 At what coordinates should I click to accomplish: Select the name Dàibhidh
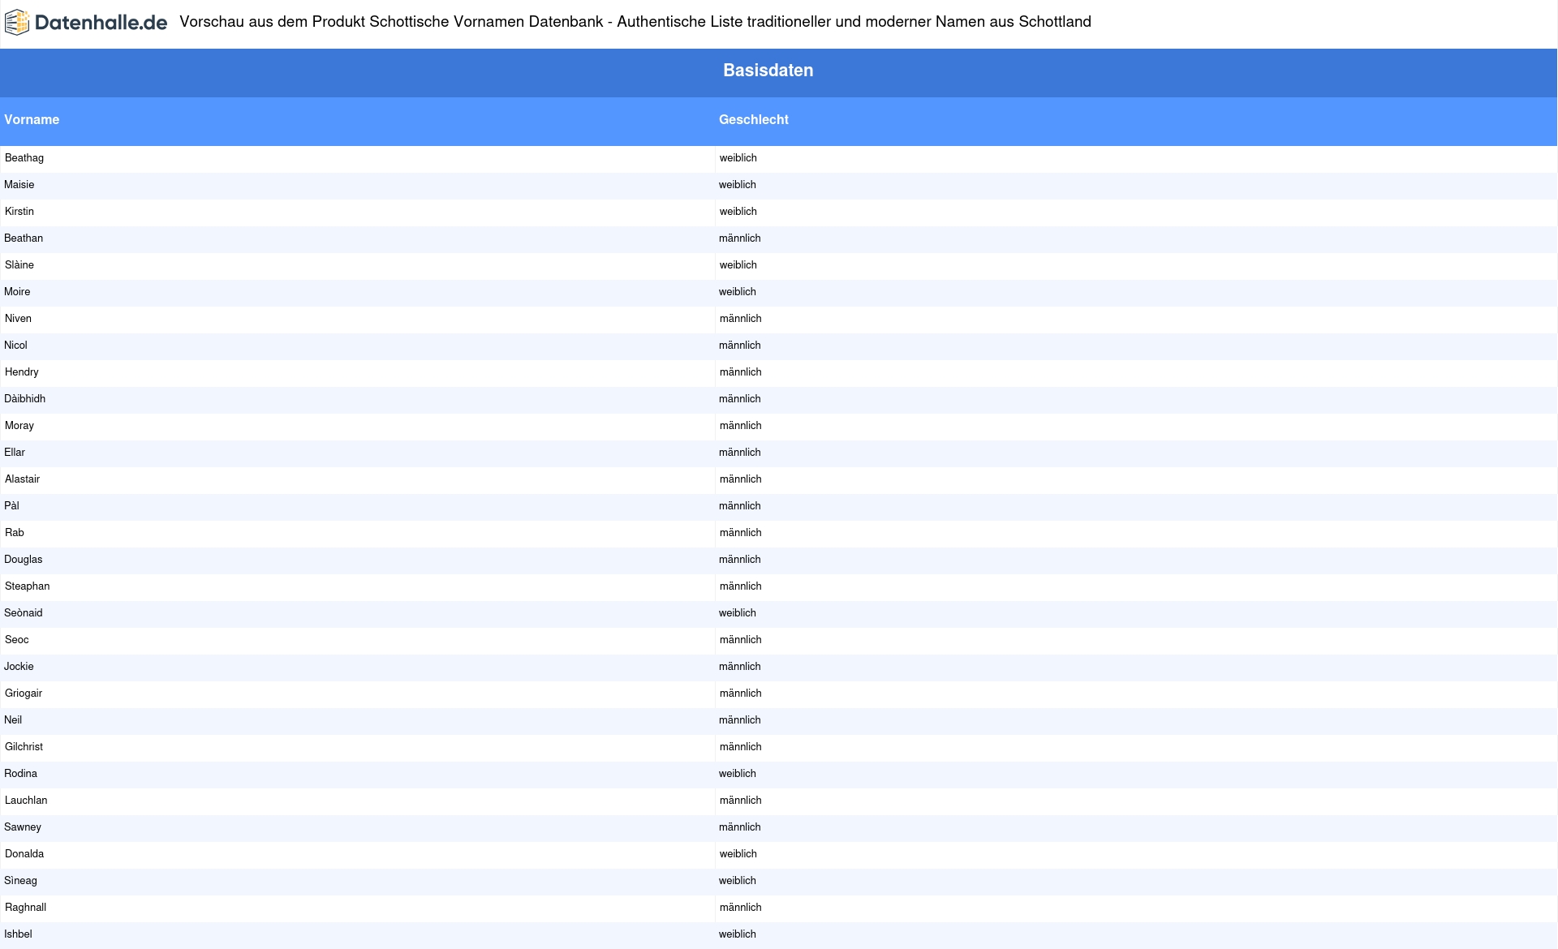tap(24, 399)
